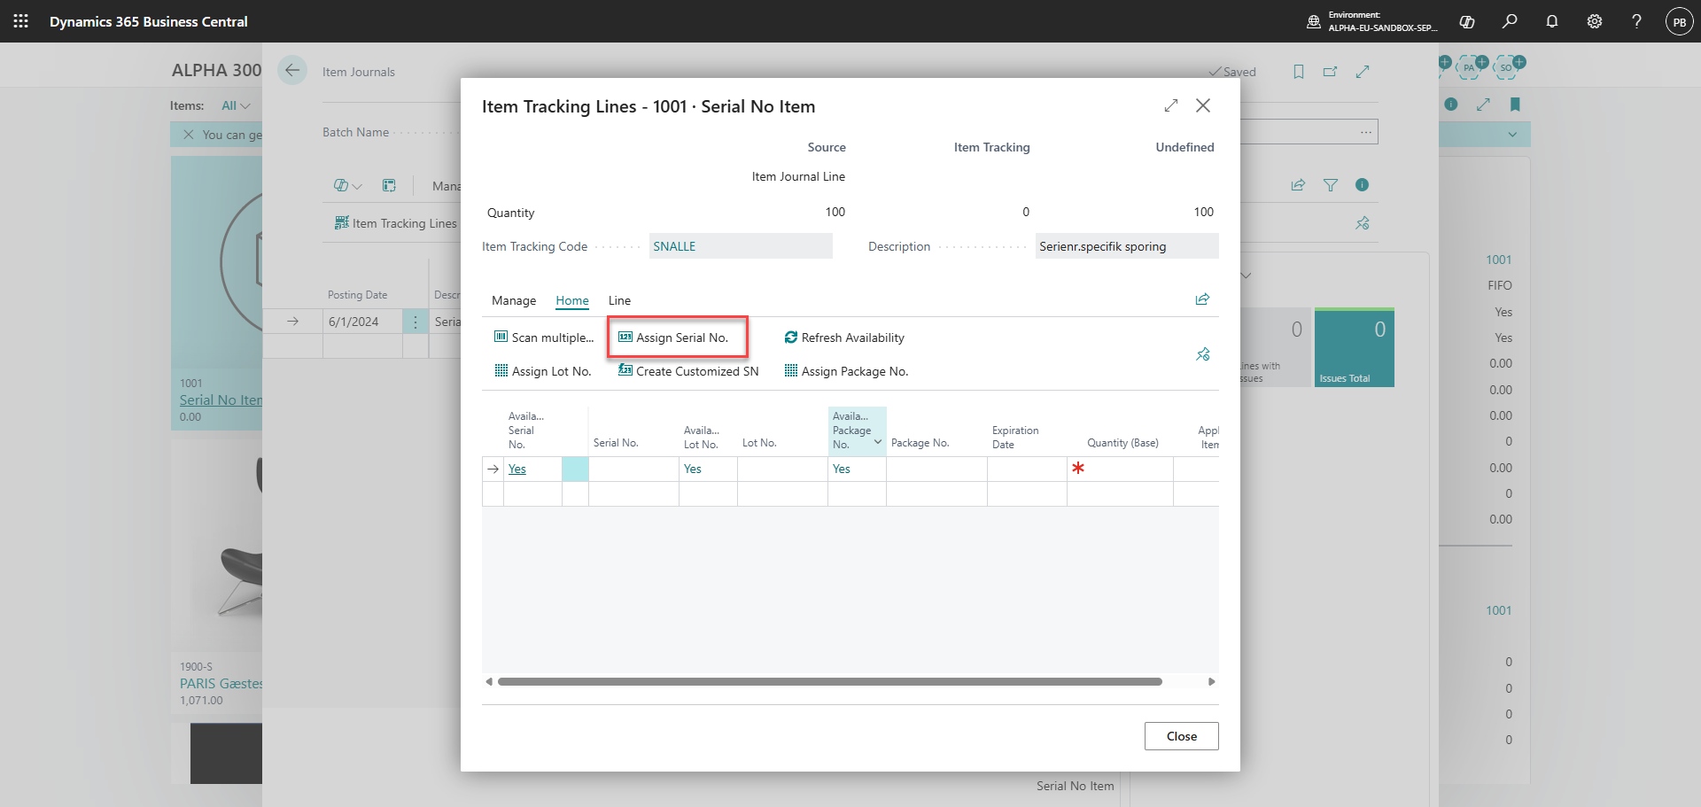Switch to the Line tab

tap(619, 300)
